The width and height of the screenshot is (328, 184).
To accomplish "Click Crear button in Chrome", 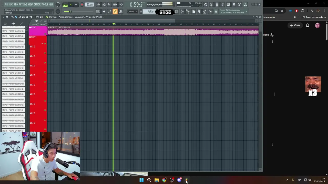I will 295,25.
